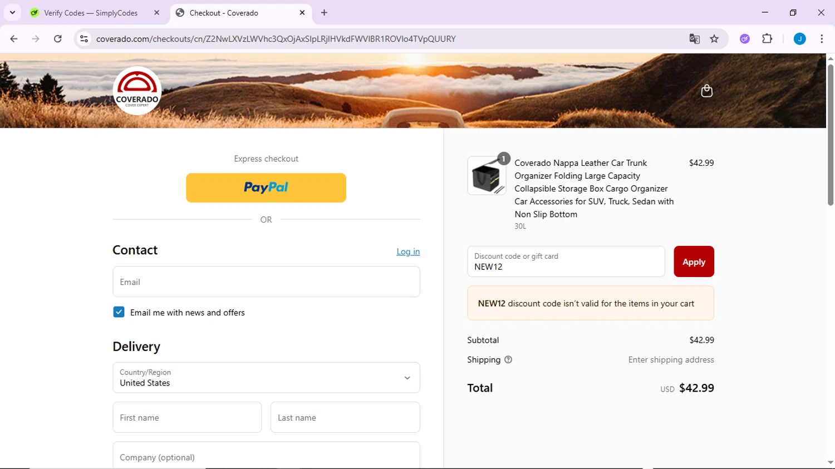
Task: Click the browser address bar URL
Action: pos(276,39)
